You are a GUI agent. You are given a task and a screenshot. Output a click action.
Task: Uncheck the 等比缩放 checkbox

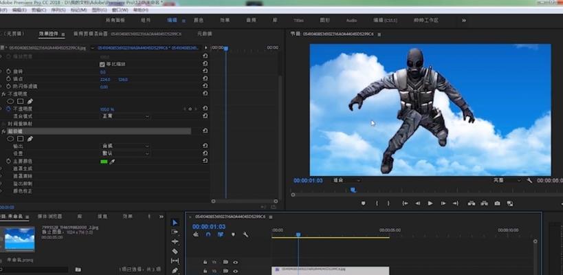point(102,64)
